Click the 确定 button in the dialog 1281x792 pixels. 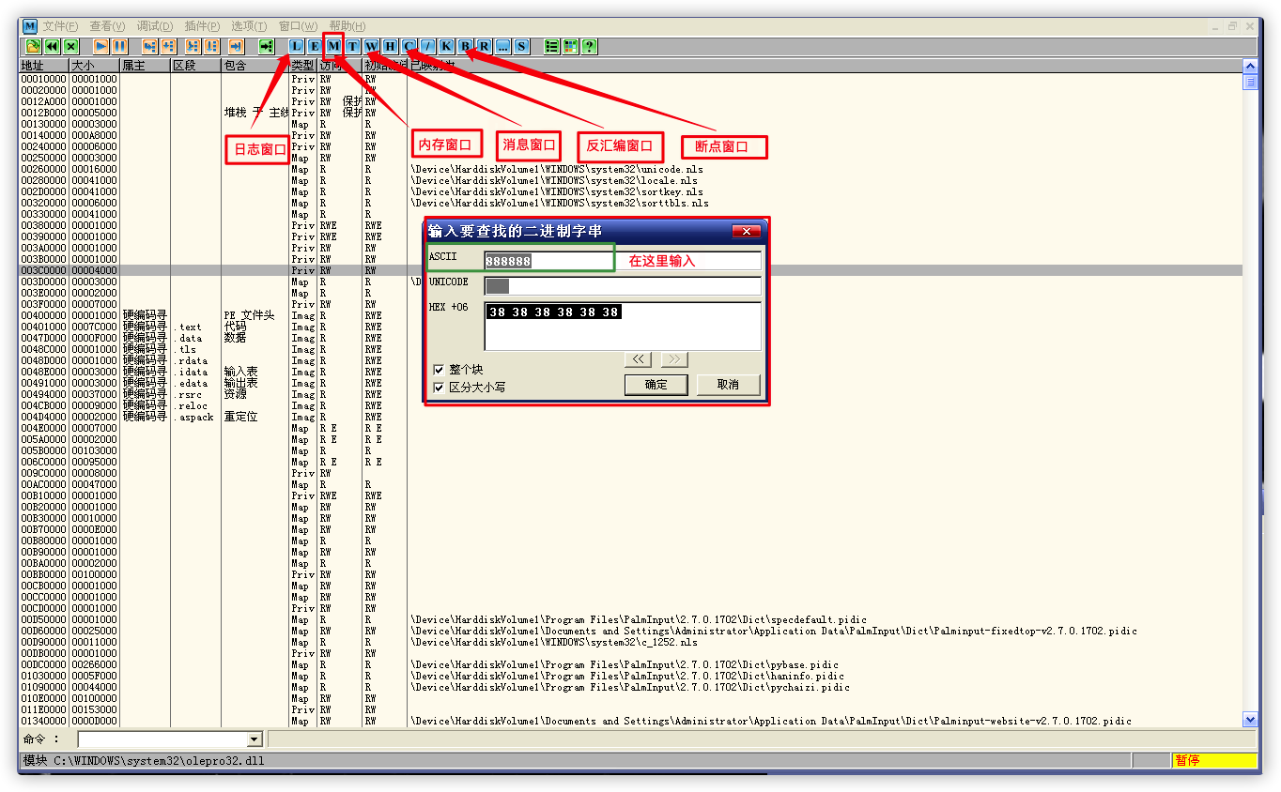(656, 385)
